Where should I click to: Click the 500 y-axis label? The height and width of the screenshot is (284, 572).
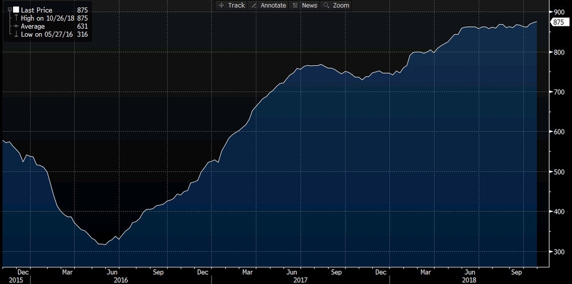coord(559,172)
